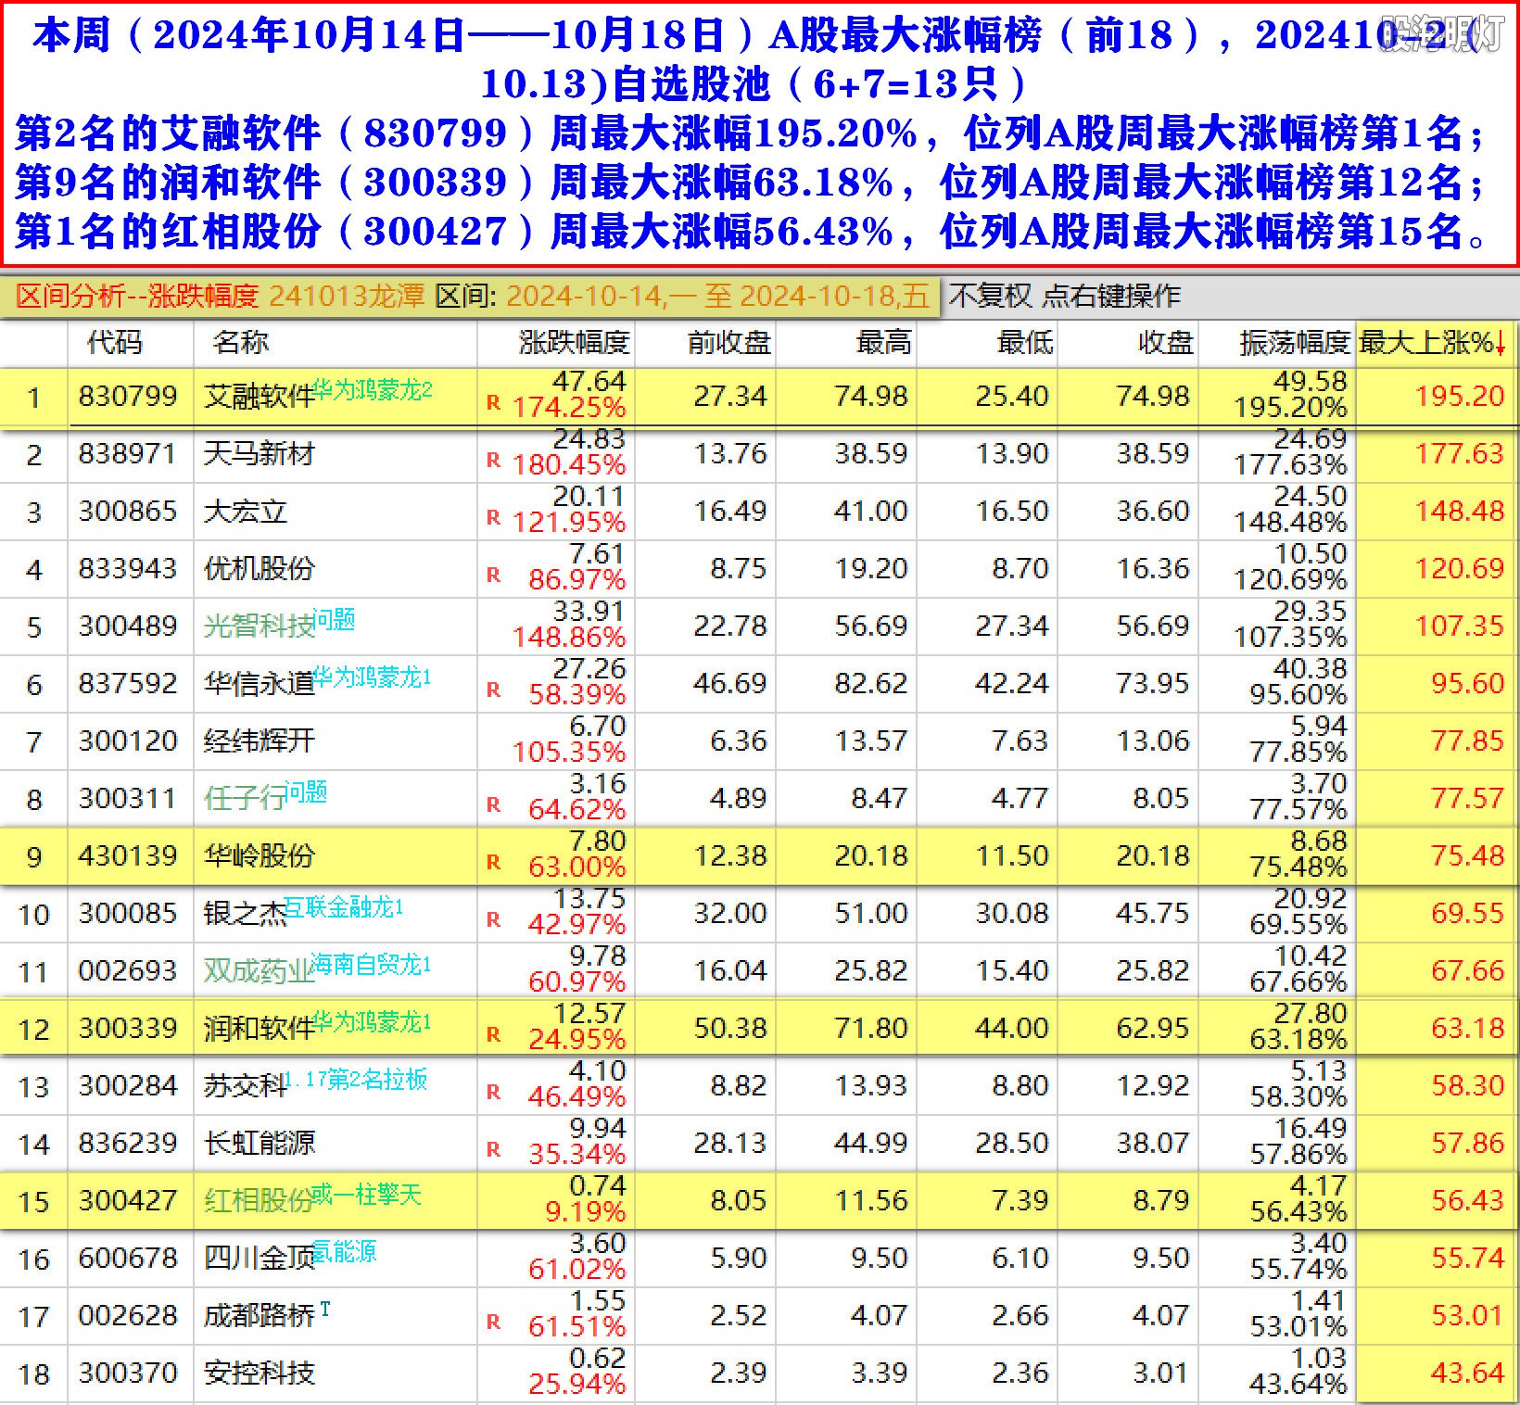
Task: Select stock name 华岭股份
Action: click(260, 856)
